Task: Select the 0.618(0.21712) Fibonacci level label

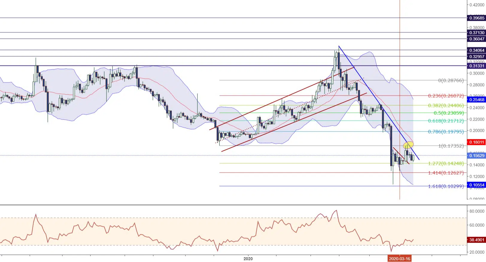Action: (446, 121)
